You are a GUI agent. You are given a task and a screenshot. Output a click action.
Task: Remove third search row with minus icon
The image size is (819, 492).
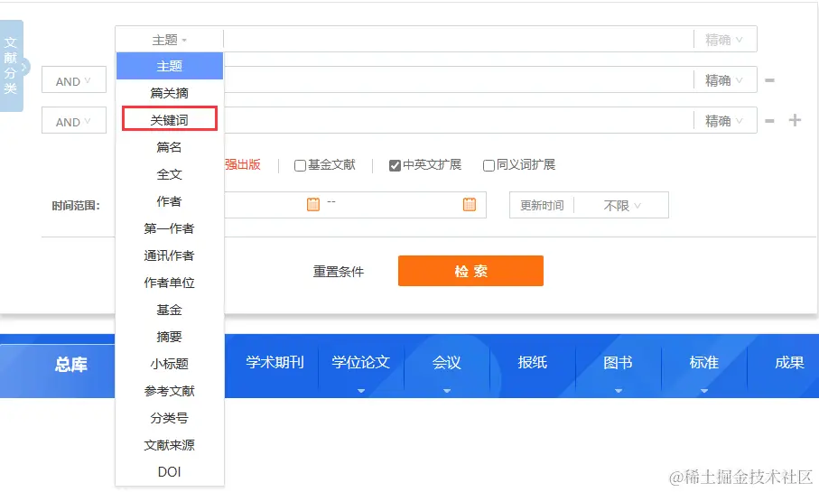click(x=769, y=121)
